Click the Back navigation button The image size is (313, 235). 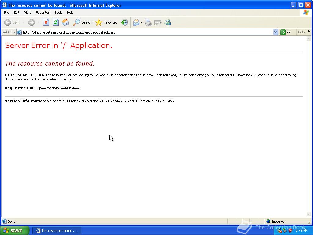point(12,22)
